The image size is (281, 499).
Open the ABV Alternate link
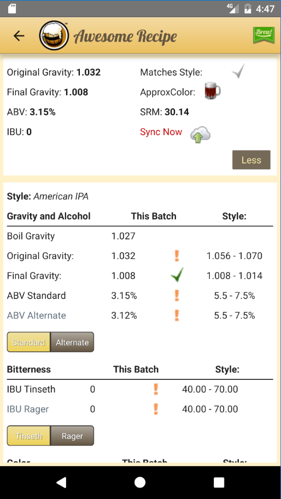pyautogui.click(x=37, y=315)
